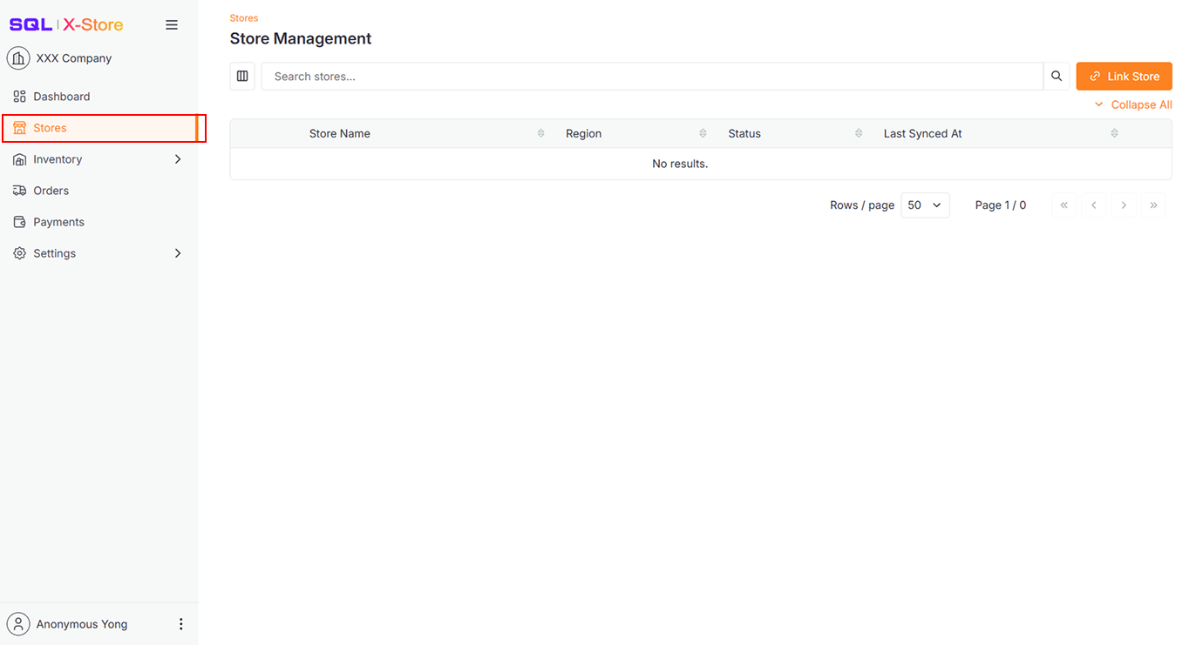Click the search magnifier icon
This screenshot has width=1203, height=645.
tap(1056, 76)
